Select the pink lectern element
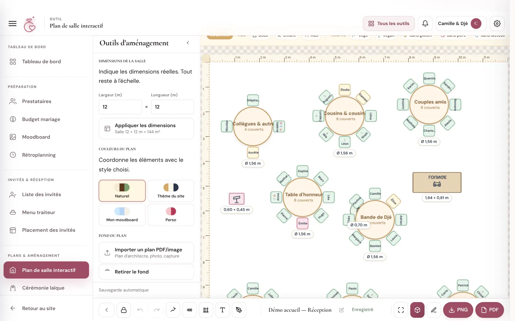Viewport: 515px width, 321px height. pyautogui.click(x=237, y=199)
